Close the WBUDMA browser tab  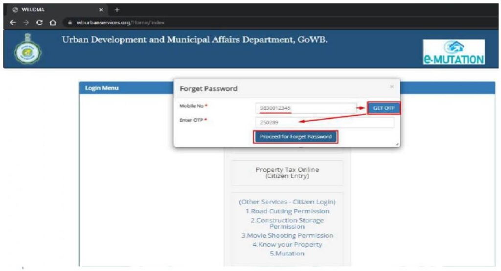[x=101, y=10]
